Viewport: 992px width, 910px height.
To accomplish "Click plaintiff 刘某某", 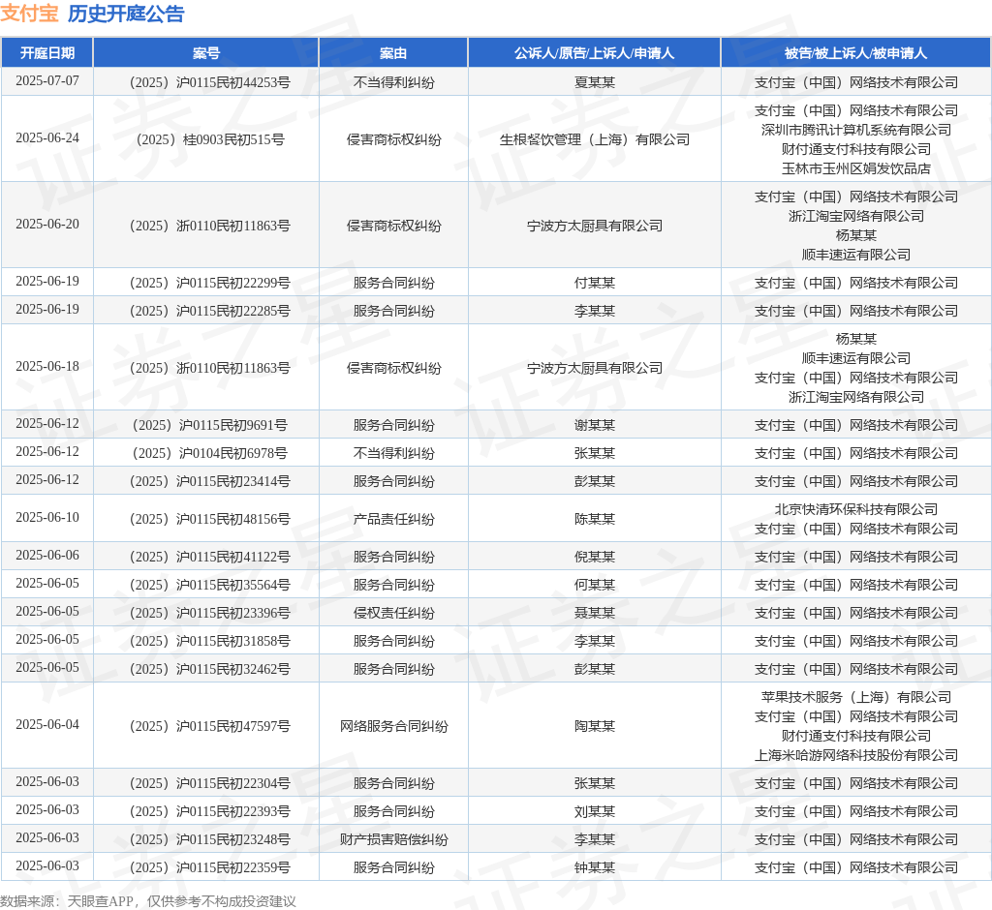I will (x=595, y=810).
